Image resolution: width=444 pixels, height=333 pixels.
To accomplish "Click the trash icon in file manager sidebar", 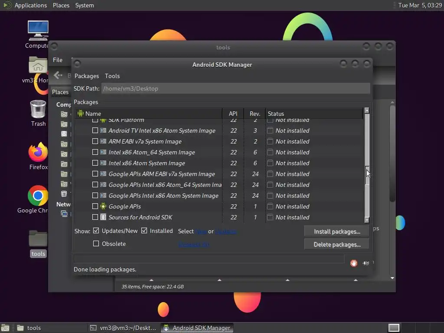I will pyautogui.click(x=64, y=194).
